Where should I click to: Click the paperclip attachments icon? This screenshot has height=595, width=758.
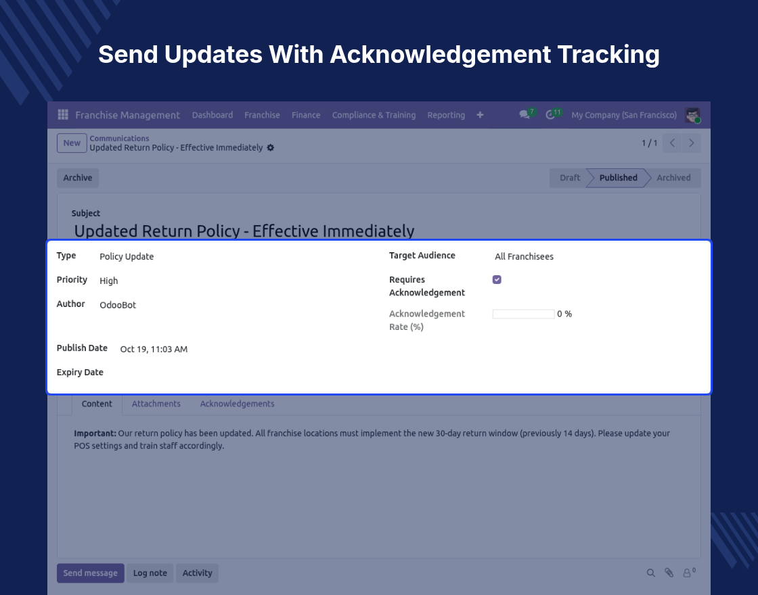[x=669, y=573]
